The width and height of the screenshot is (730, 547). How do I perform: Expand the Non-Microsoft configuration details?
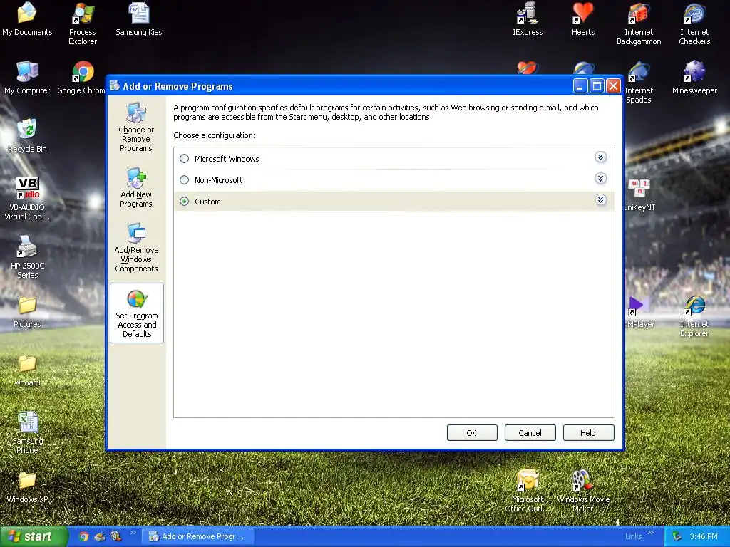[600, 179]
